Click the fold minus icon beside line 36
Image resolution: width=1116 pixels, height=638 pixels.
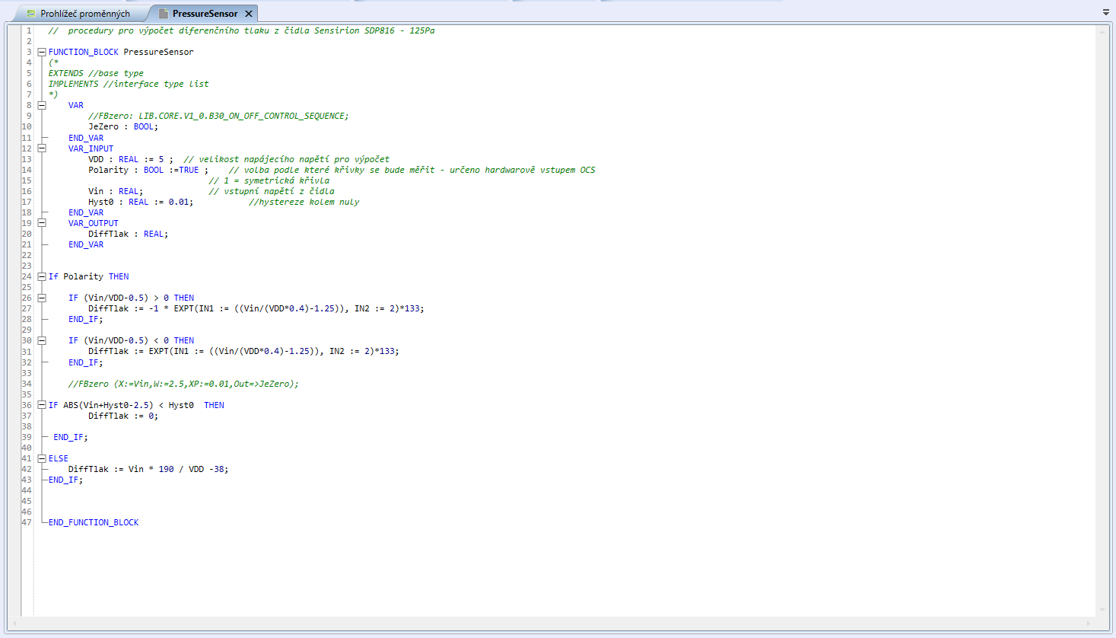click(x=41, y=404)
